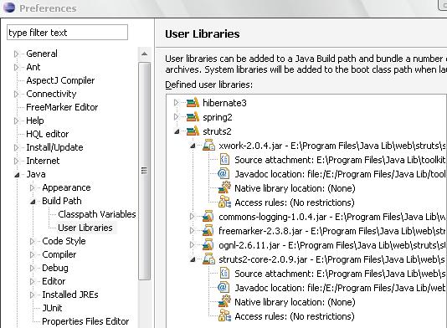
Task: Select struts2-core Native library location: (None)
Action: coord(295,302)
